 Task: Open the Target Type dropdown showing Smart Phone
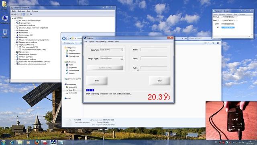tap(112, 58)
